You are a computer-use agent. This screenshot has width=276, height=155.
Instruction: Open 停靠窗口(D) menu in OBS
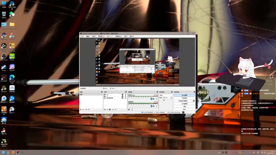101,37
